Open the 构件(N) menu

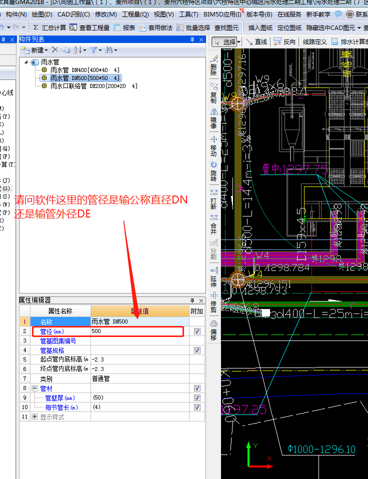point(16,14)
